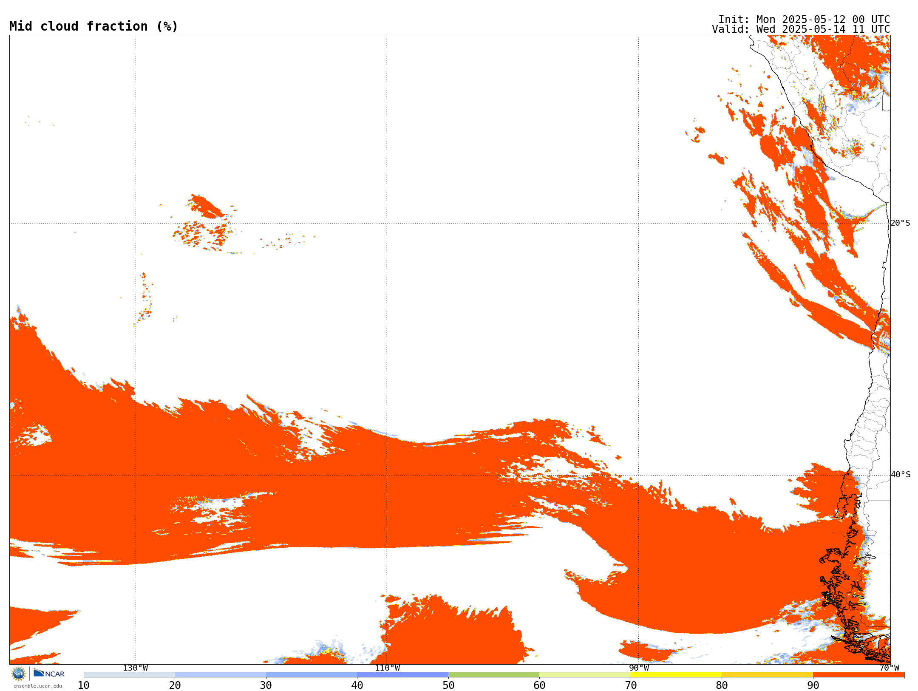Open the ensemble.ucar.edu link text

click(x=38, y=686)
